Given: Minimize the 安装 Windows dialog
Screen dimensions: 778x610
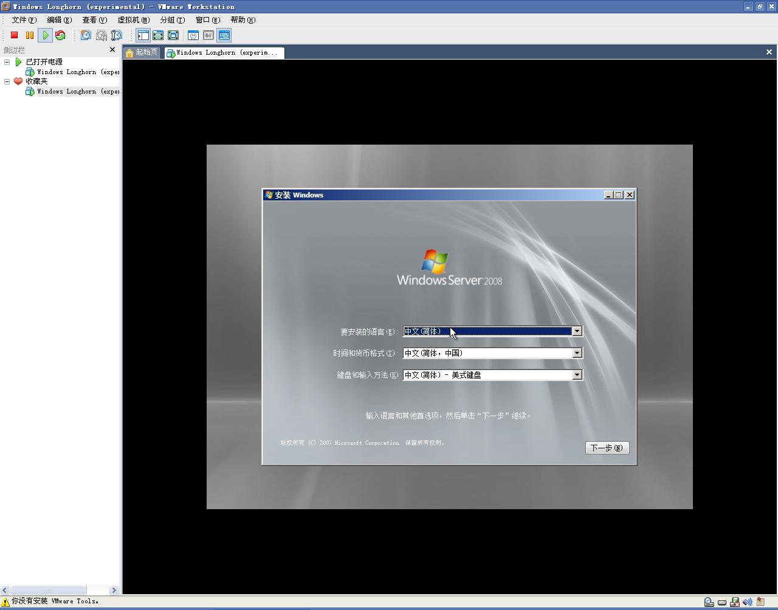Looking at the screenshot, I should tap(608, 195).
